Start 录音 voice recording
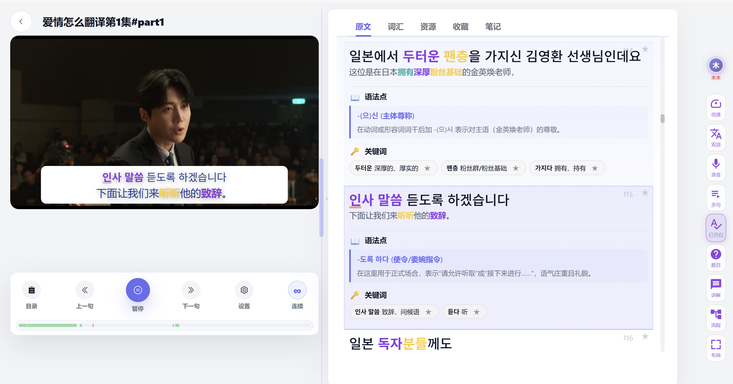This screenshot has height=384, width=733. [715, 168]
